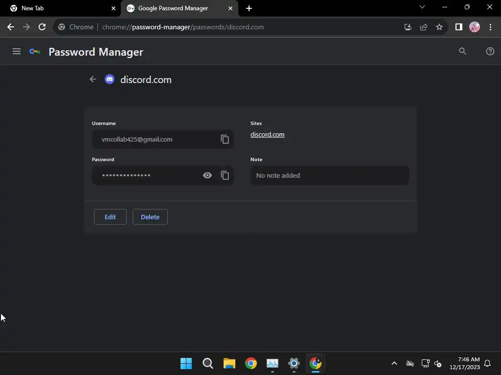Open the Chrome three-dot menu
501x375 pixels.
click(490, 27)
